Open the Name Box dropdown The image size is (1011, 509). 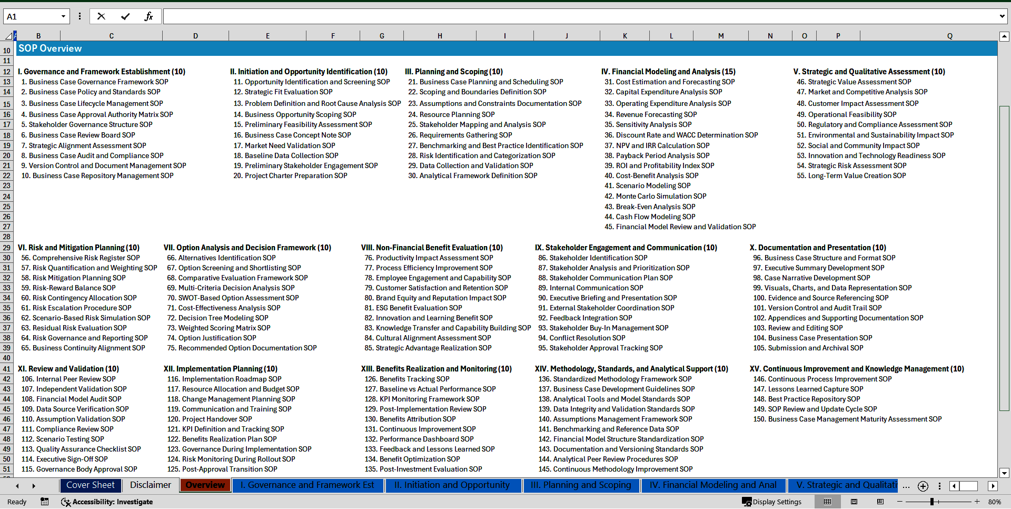click(63, 16)
